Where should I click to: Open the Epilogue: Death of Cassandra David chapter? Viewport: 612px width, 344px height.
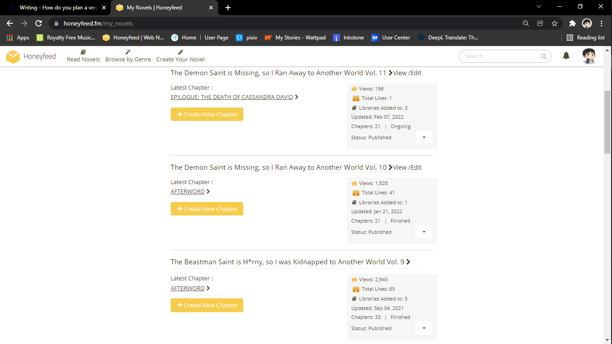(x=232, y=97)
